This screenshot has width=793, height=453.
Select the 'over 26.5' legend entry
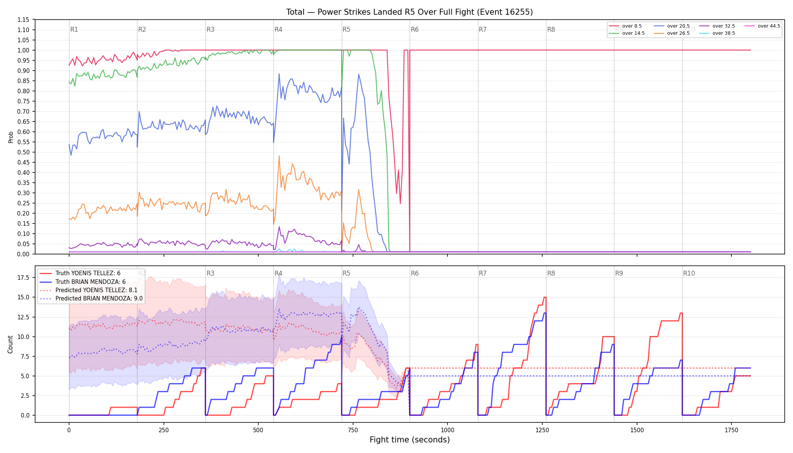[671, 33]
